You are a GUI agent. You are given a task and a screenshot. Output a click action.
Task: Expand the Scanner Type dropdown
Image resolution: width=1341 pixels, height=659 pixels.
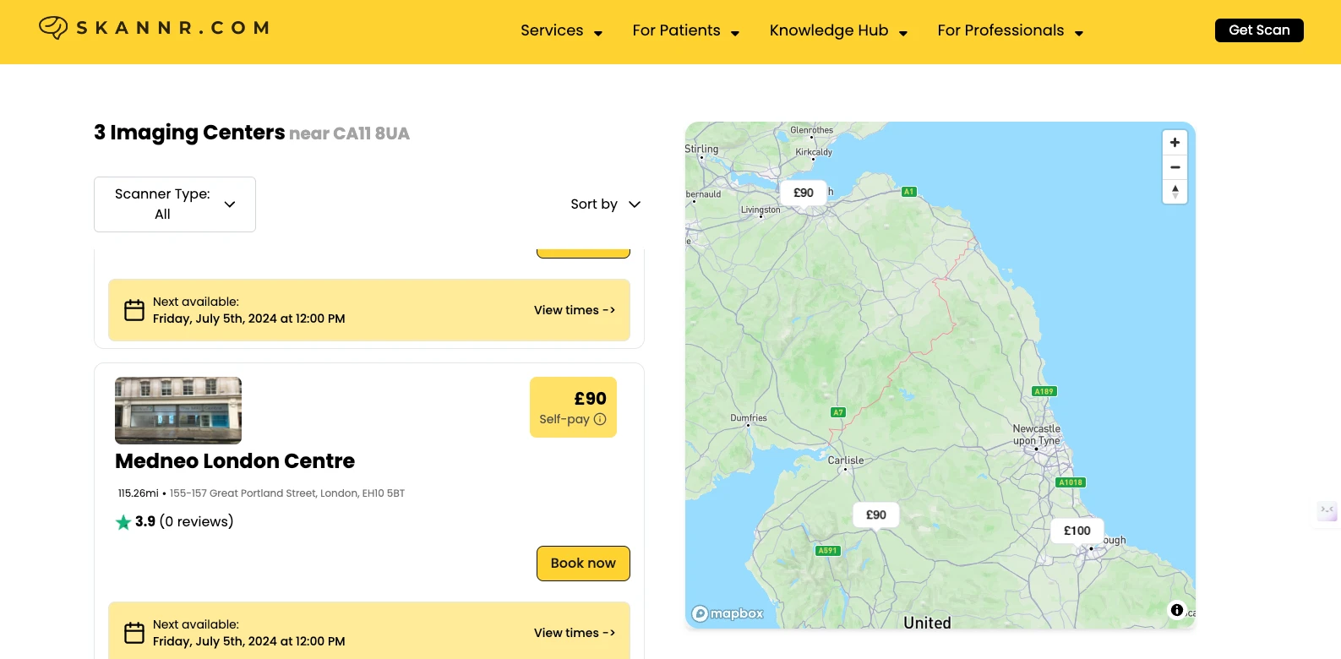[x=175, y=204]
